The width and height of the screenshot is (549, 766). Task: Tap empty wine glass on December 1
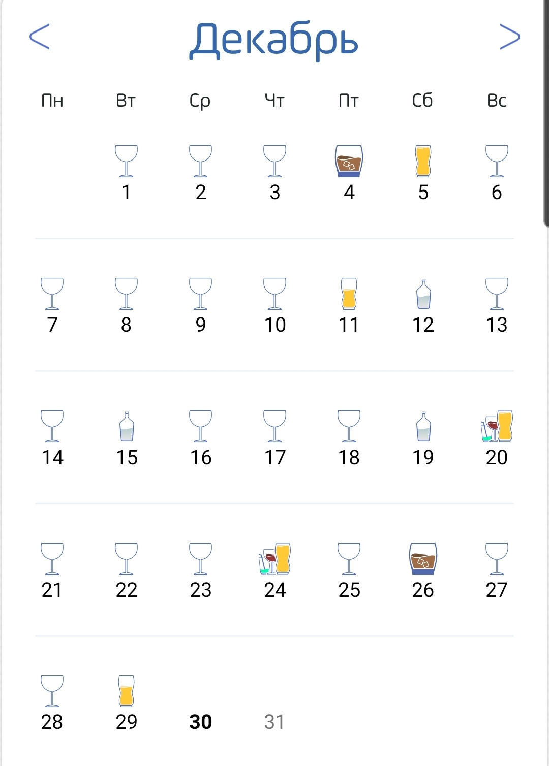tap(127, 161)
